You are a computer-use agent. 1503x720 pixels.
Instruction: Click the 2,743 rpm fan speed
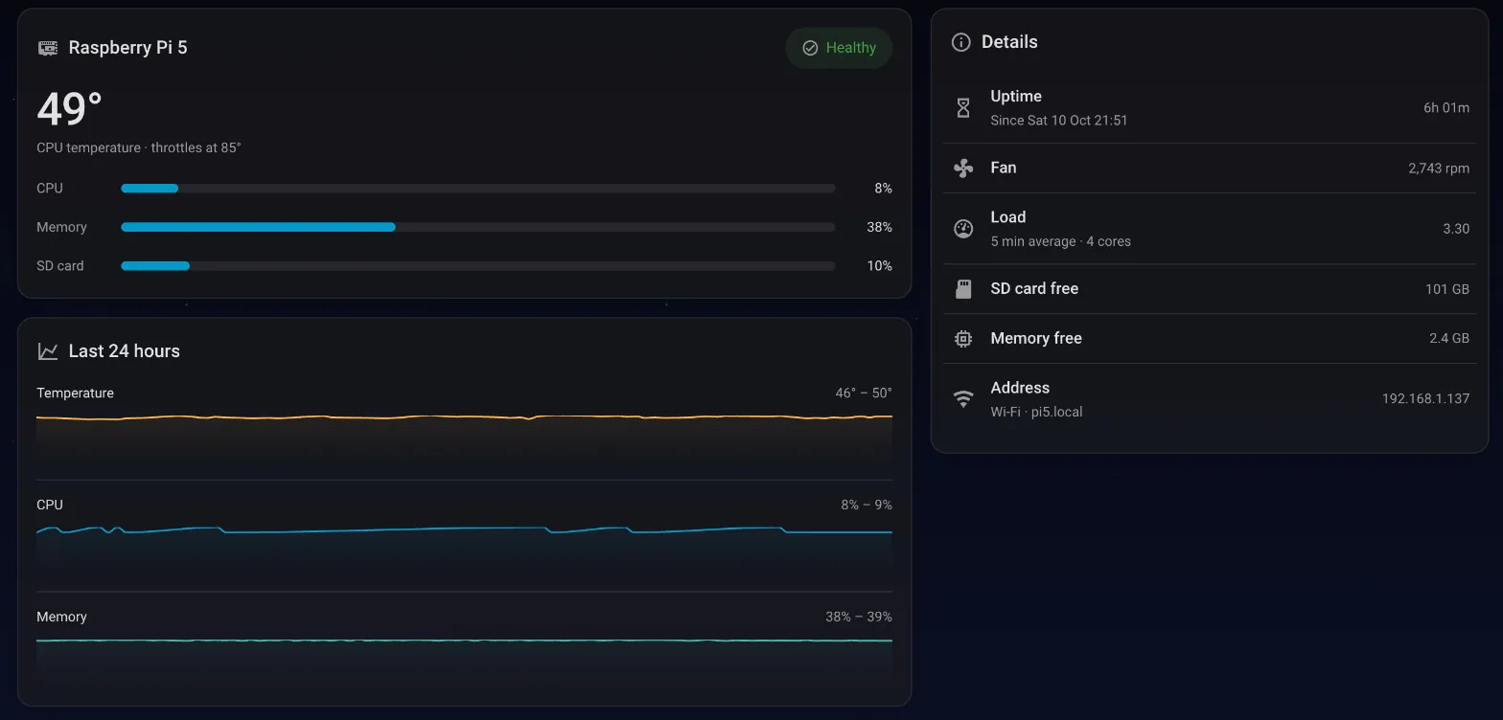click(x=1439, y=169)
